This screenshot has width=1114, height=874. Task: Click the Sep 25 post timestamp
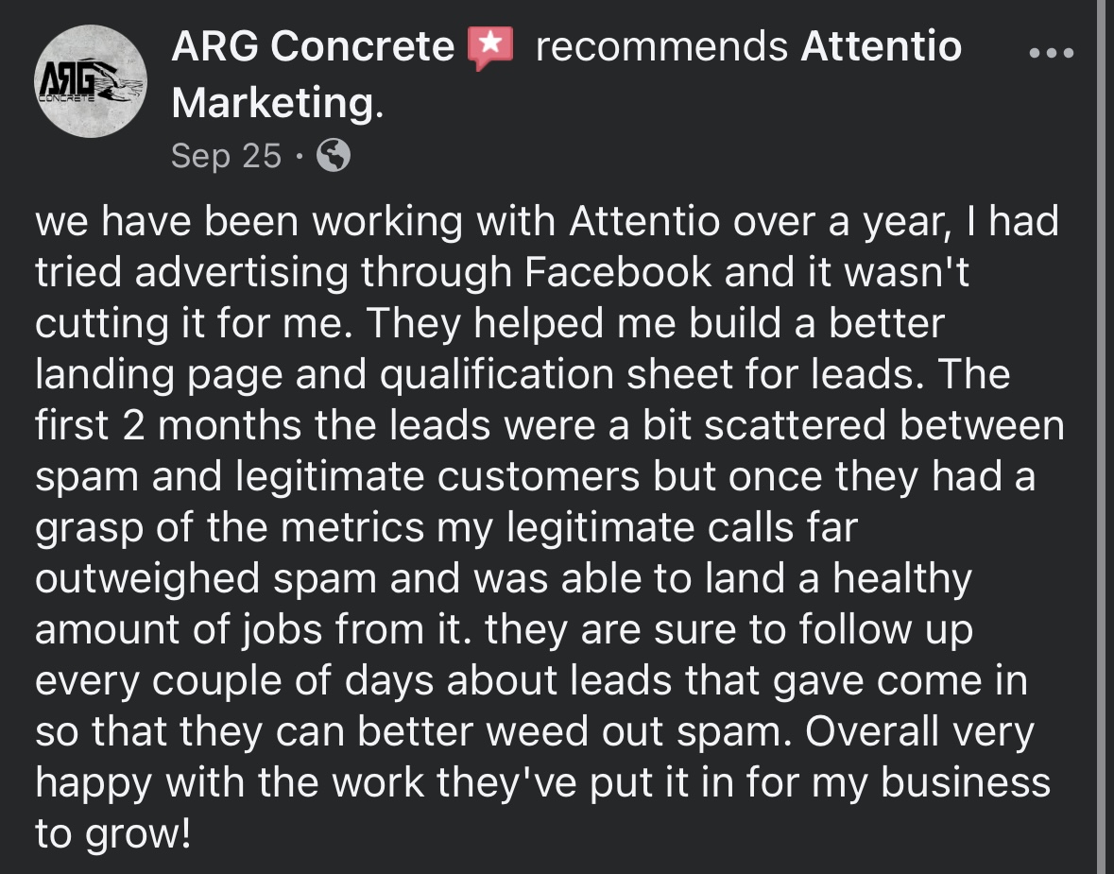(x=226, y=156)
